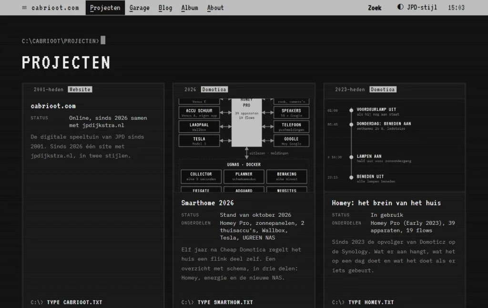Click the SPEAKERS box in the diagram
This screenshot has width=488, height=308.
291,112
